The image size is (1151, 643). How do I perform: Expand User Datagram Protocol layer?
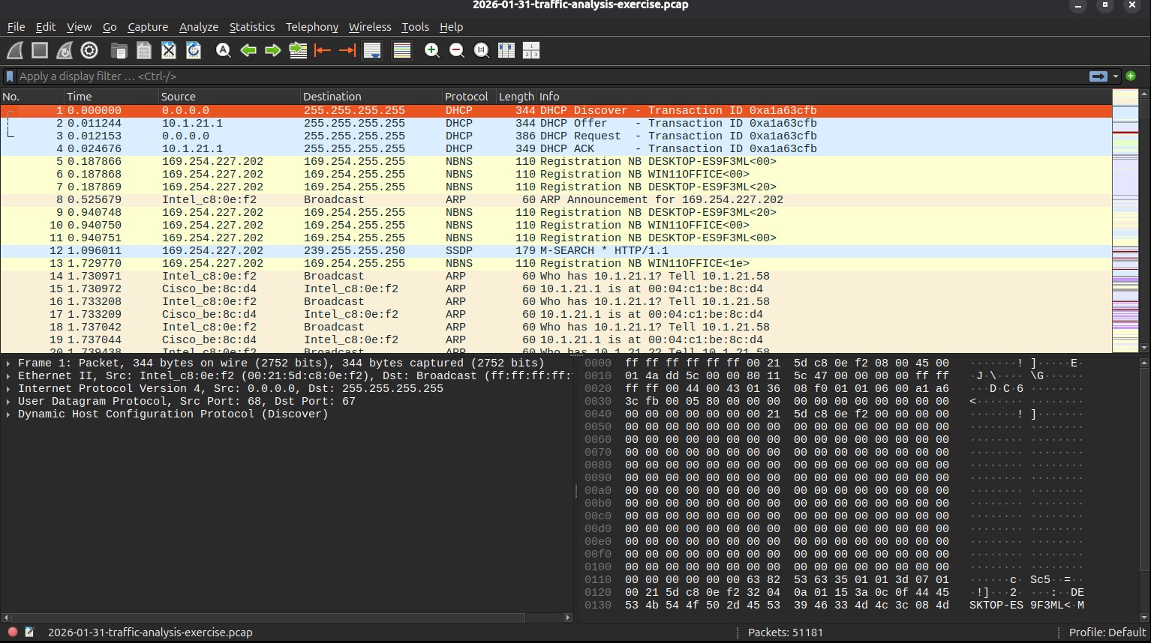click(8, 401)
